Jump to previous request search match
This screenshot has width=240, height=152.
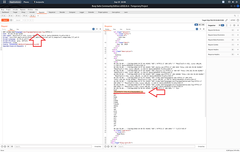(8, 146)
